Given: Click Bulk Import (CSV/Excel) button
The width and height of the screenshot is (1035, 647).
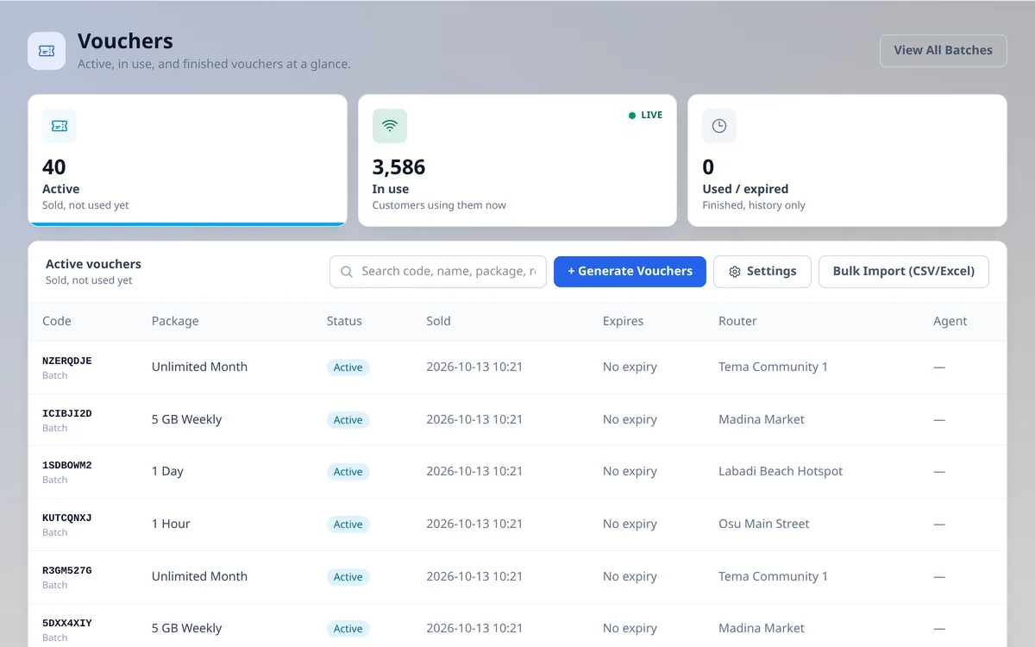Looking at the screenshot, I should (x=903, y=271).
